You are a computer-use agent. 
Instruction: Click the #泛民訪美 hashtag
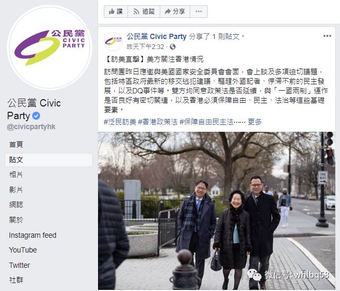(x=120, y=122)
